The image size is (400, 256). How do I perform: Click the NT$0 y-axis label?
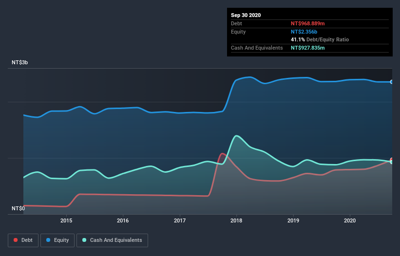pyautogui.click(x=18, y=208)
